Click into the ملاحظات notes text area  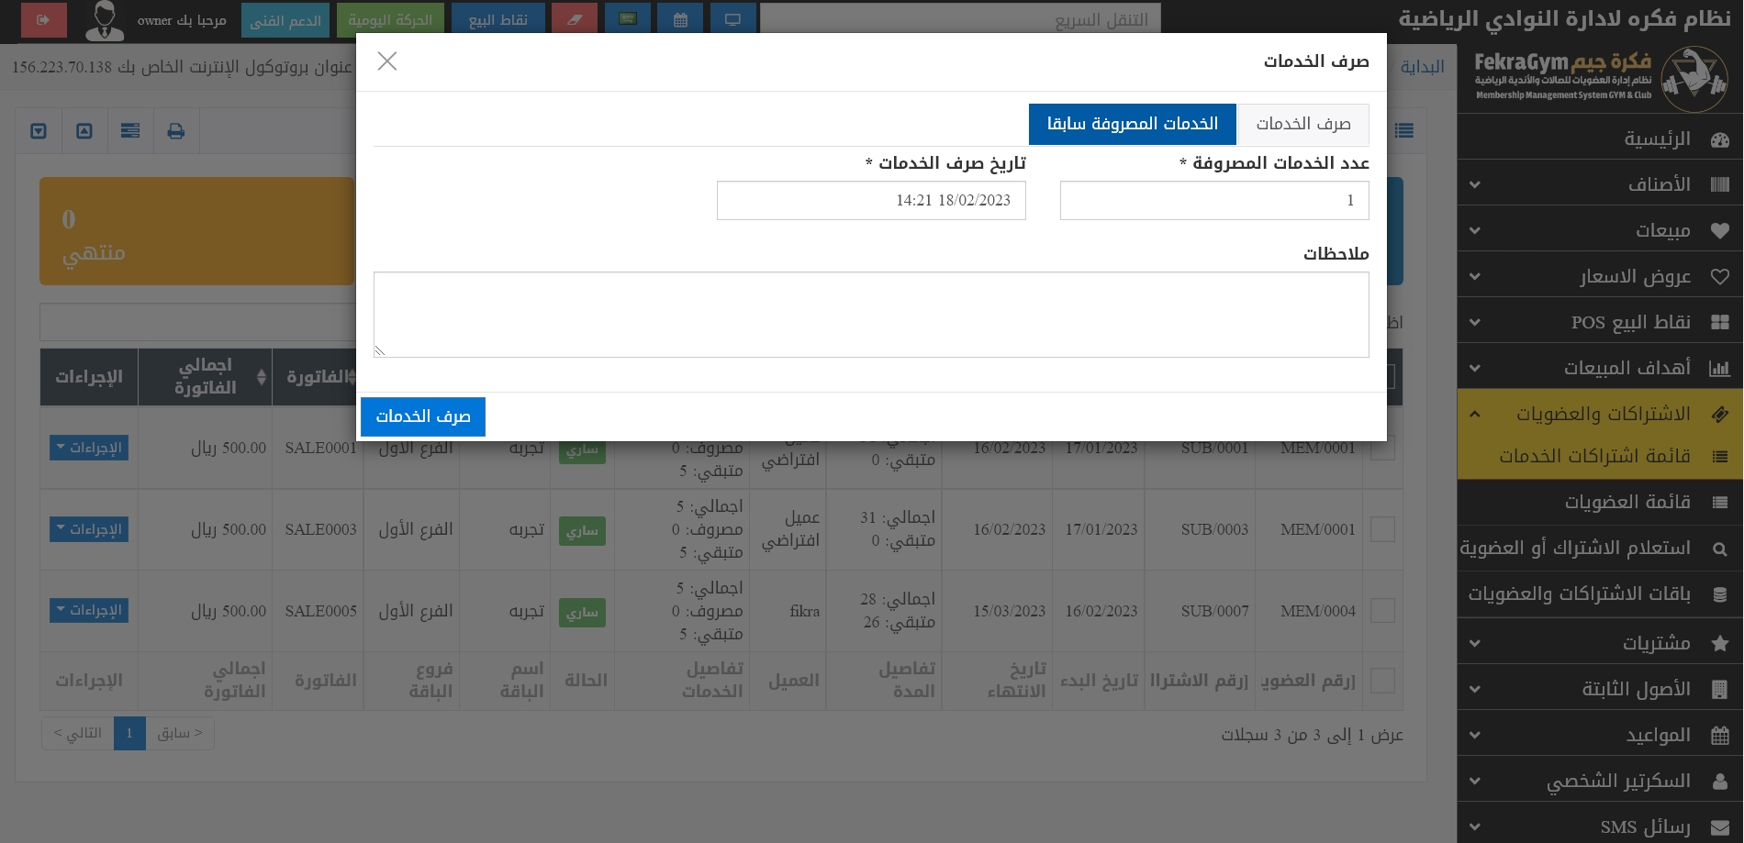[x=870, y=315]
